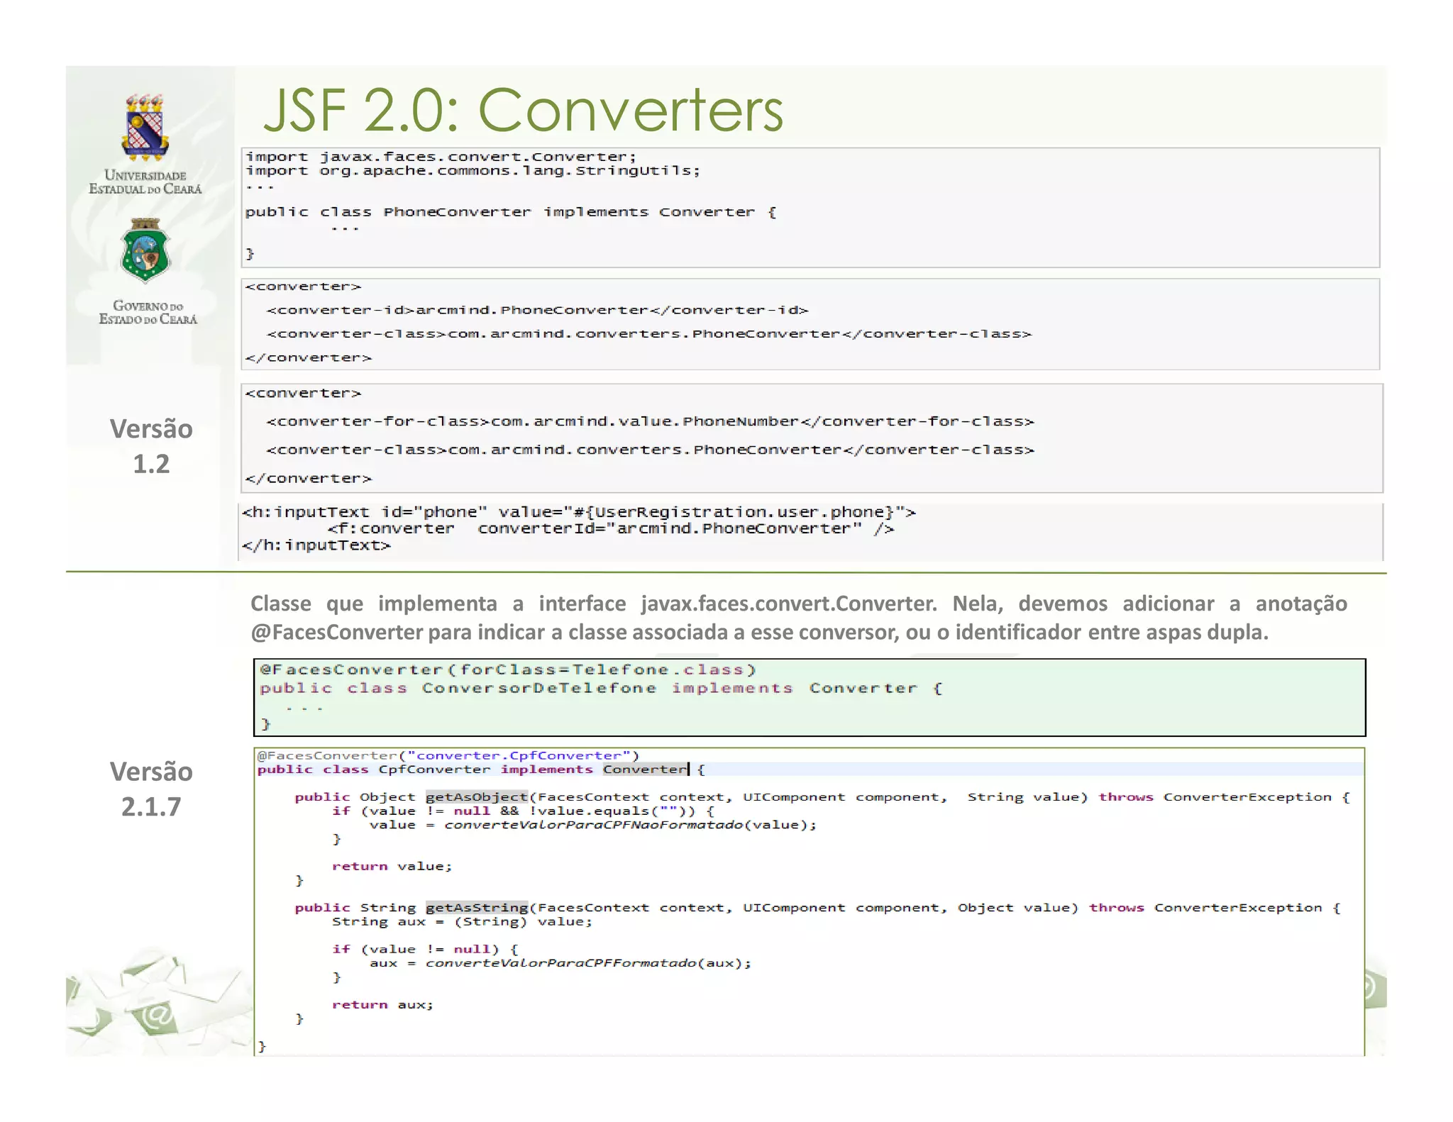Click the 'Universidade Estadual do Ceará' caption text

coord(145,182)
